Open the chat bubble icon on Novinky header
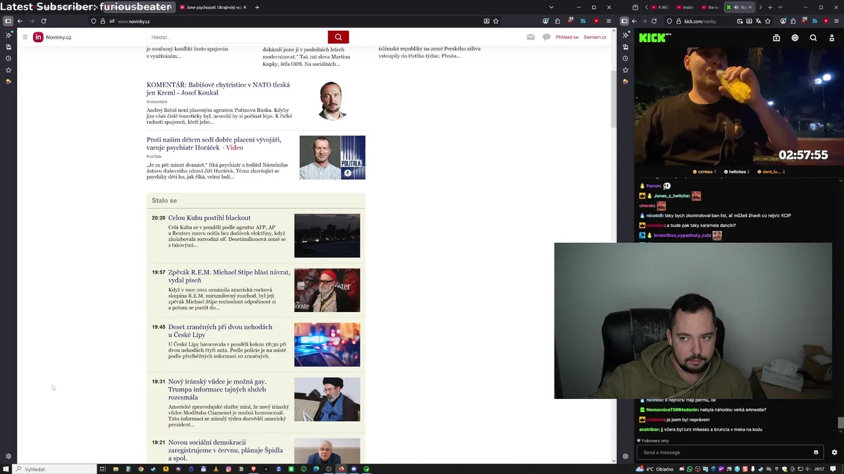The image size is (844, 474). (547, 37)
